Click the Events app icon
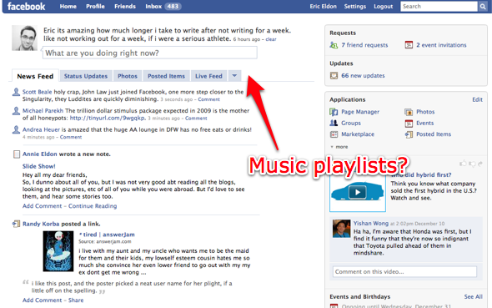The height and width of the screenshot is (308, 492). pyautogui.click(x=409, y=123)
